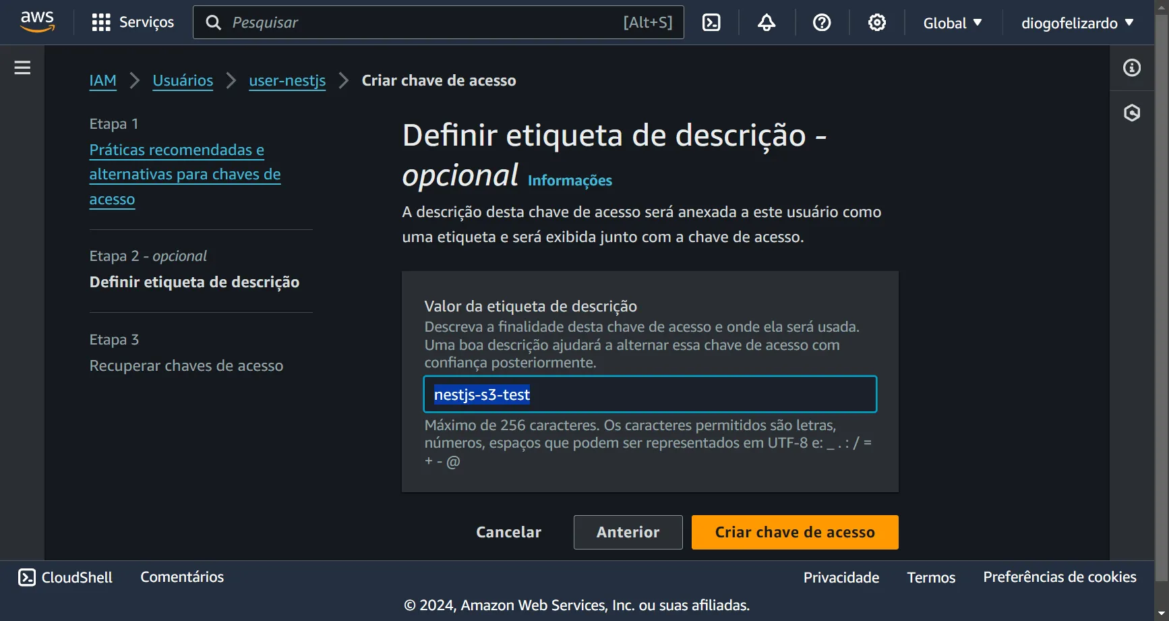Launch CloudShell from the top bar icon
Screen dimensions: 1169x621
click(711, 23)
